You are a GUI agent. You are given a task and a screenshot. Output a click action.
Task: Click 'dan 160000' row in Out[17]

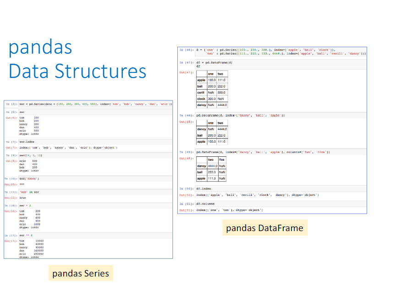[x=31, y=251]
